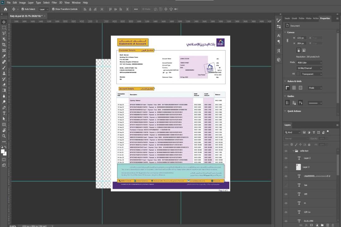
Task: Collapse the Canvas section
Action: (x=285, y=32)
